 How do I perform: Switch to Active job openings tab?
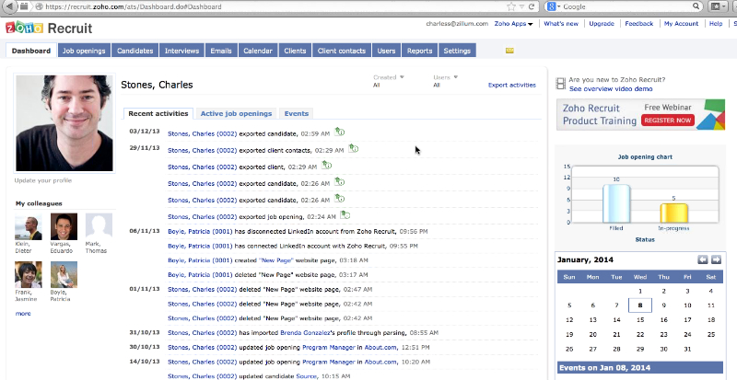(x=236, y=113)
